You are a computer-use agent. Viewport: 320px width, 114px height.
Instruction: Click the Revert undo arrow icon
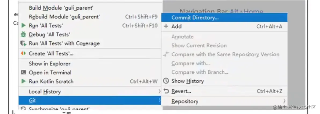[x=166, y=91]
